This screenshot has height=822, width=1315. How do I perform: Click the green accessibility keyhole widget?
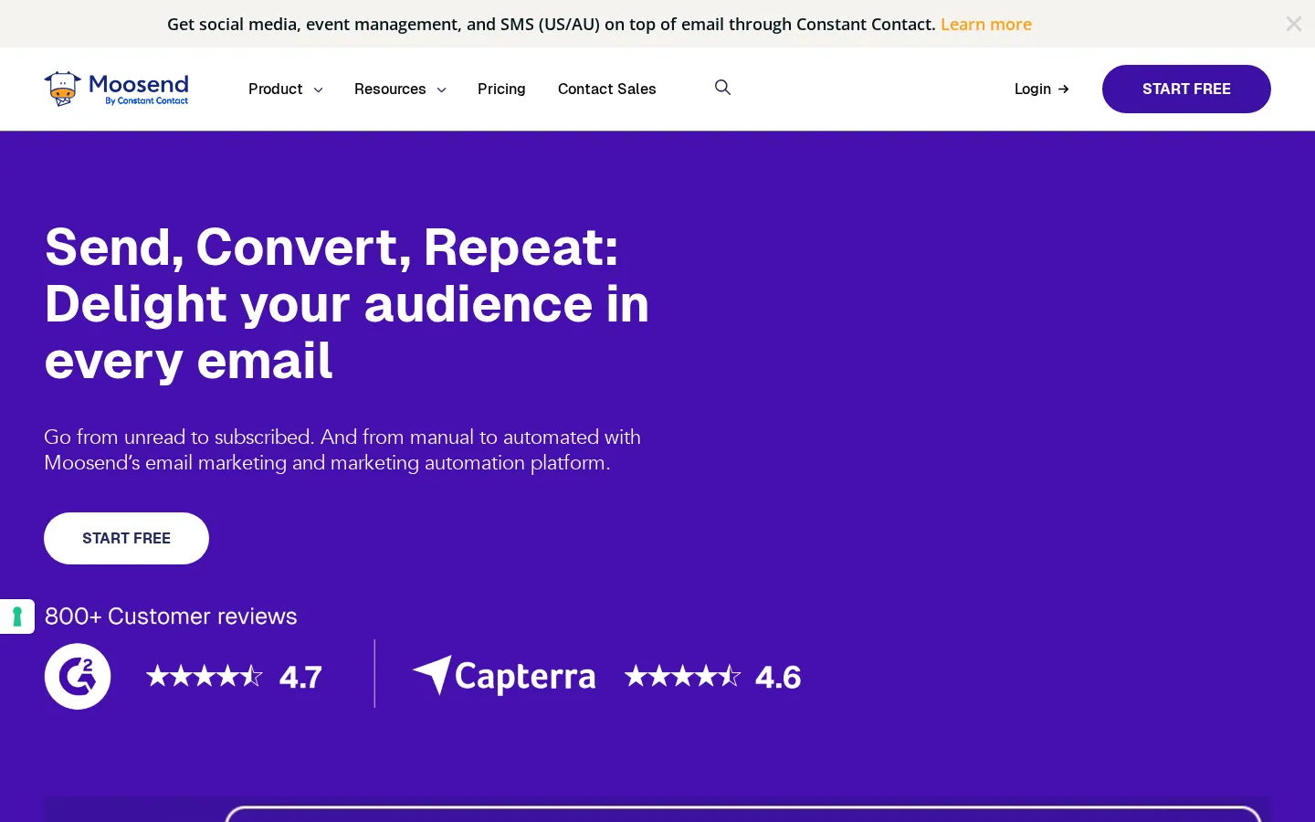[x=17, y=616]
